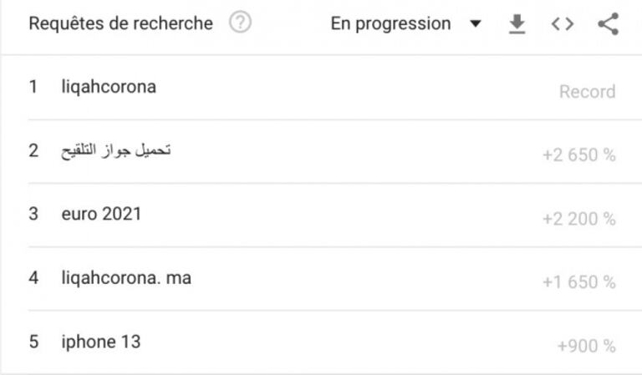Viewport: 642px width, 375px height.
Task: Open help for Requêtes de recherche
Action: [240, 24]
